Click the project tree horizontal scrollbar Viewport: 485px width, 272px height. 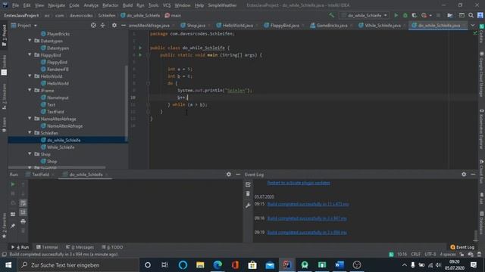click(58, 168)
